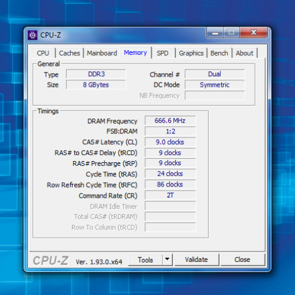The image size is (295, 295).
Task: Click the Symmetric DC Mode value
Action: pos(215,85)
